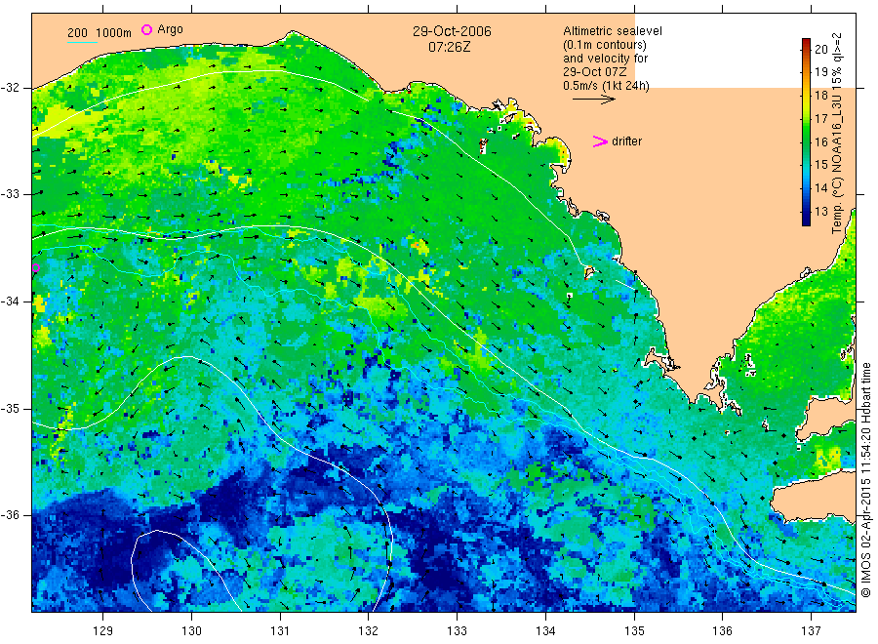
Task: Click the longitude label '130'
Action: click(x=191, y=631)
